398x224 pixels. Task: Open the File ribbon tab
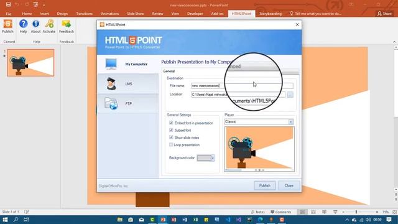point(8,14)
